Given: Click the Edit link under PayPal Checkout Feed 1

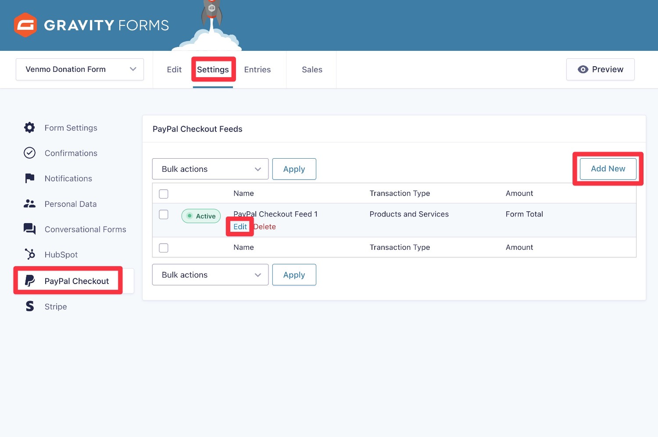Looking at the screenshot, I should (240, 227).
